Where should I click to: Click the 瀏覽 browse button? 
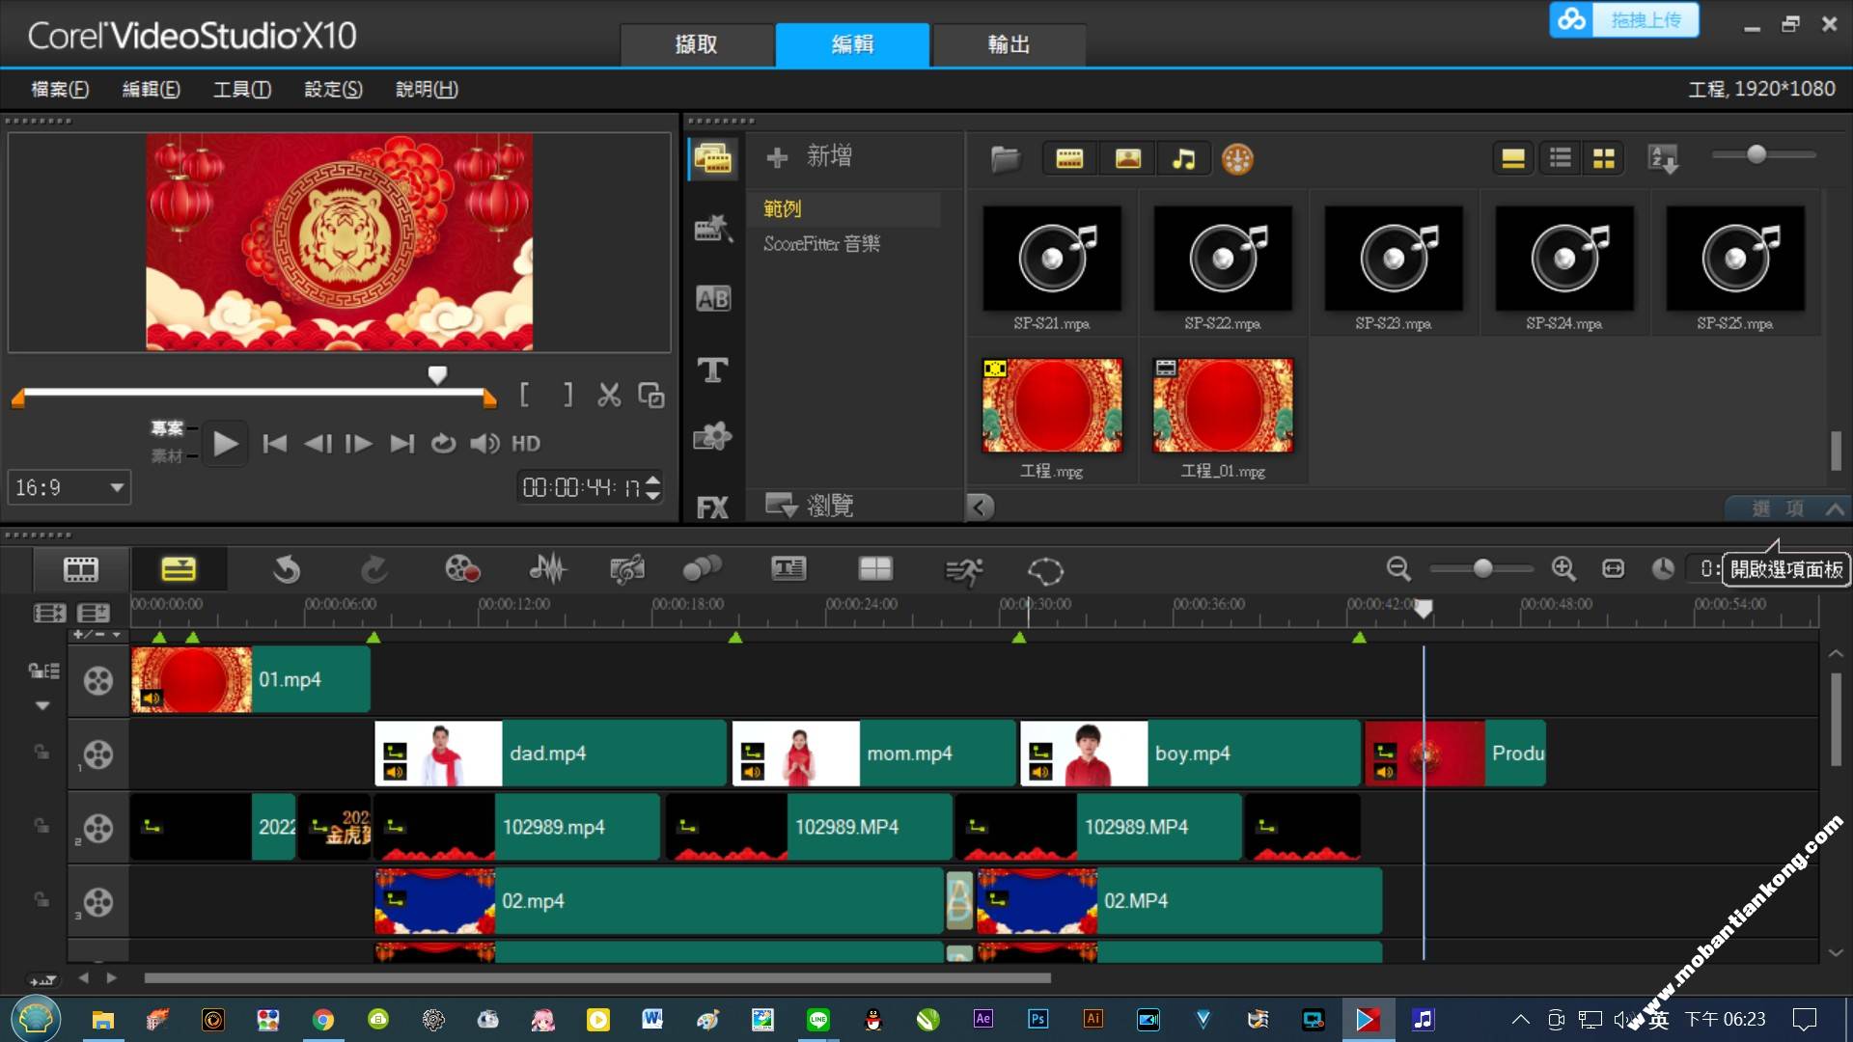tap(809, 505)
